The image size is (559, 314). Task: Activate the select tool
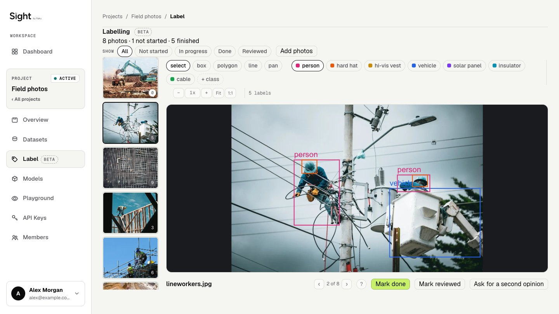(178, 66)
